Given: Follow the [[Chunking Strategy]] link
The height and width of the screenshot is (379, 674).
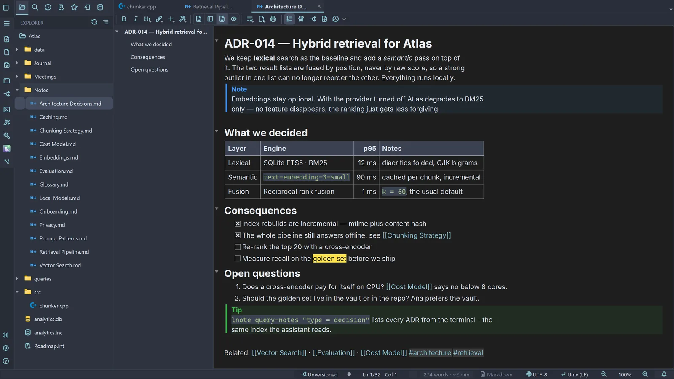Looking at the screenshot, I should [x=417, y=235].
